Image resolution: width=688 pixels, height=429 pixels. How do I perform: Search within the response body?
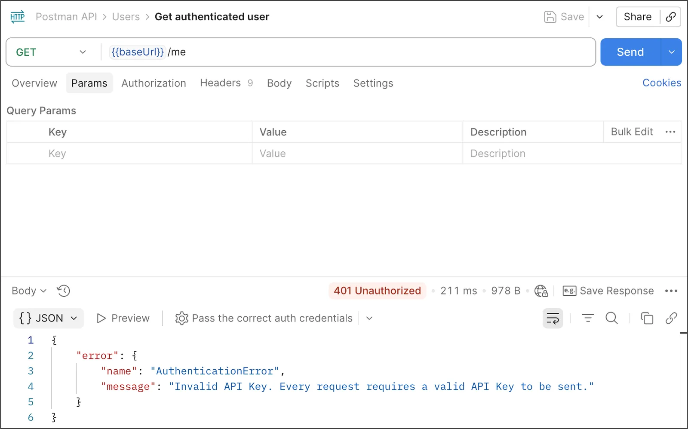click(x=611, y=319)
